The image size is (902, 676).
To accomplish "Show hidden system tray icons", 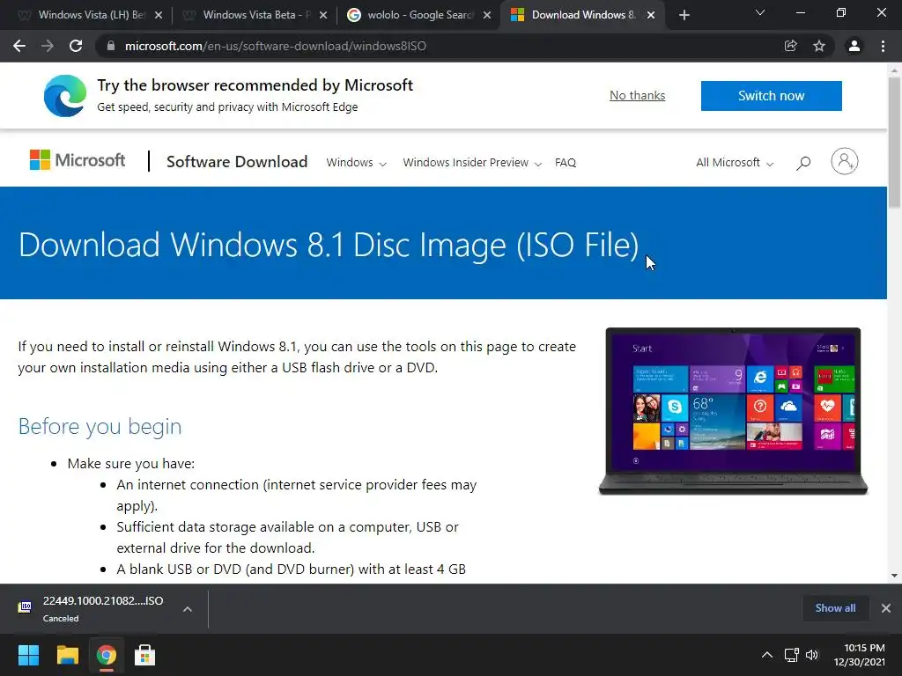I will (767, 655).
